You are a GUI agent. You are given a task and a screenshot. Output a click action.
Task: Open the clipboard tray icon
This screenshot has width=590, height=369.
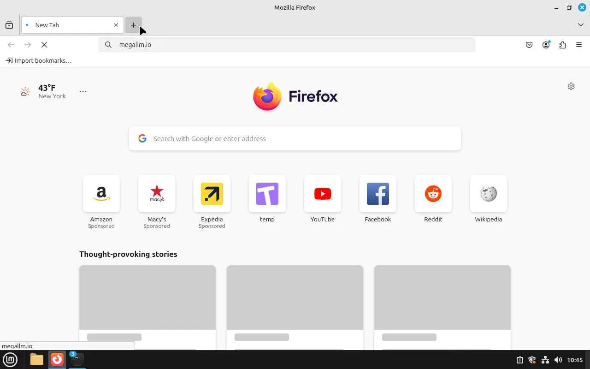click(x=519, y=360)
